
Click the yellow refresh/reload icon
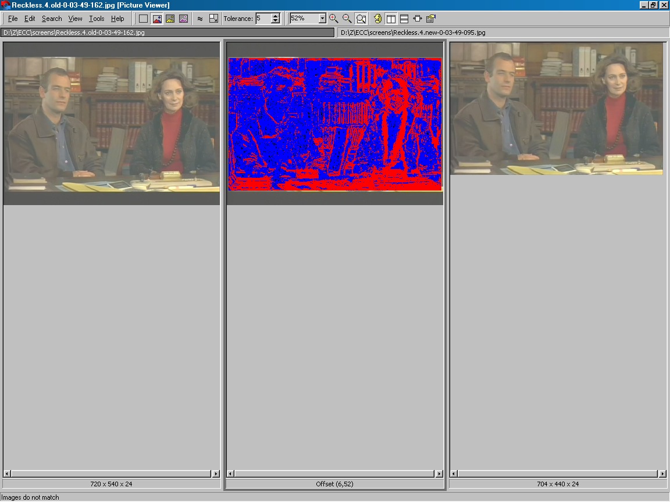coord(377,19)
